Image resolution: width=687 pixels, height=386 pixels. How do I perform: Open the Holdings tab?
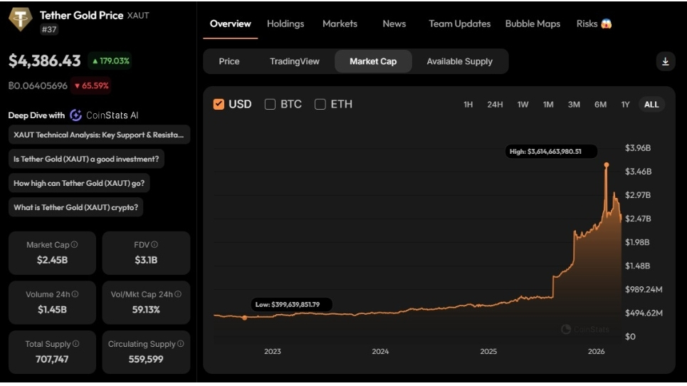[285, 24]
